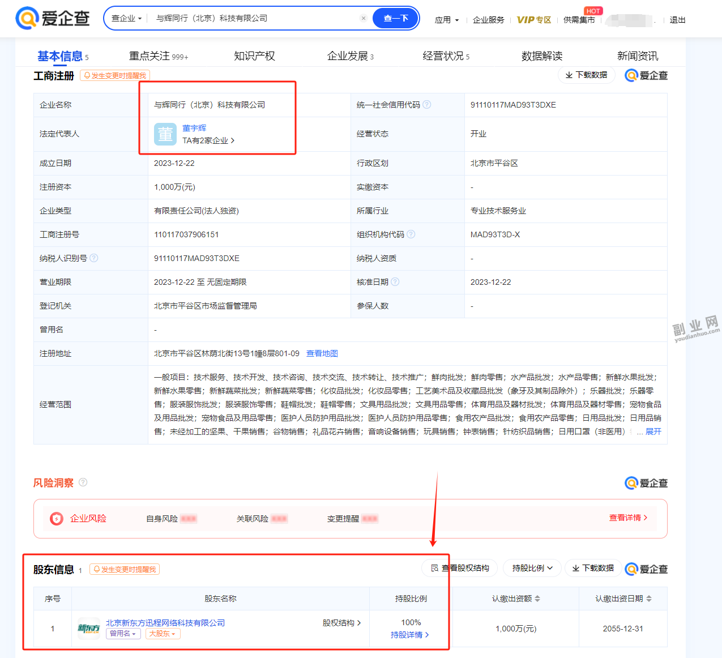Switch to the 企业发展 tab
The width and height of the screenshot is (722, 658).
coord(351,56)
